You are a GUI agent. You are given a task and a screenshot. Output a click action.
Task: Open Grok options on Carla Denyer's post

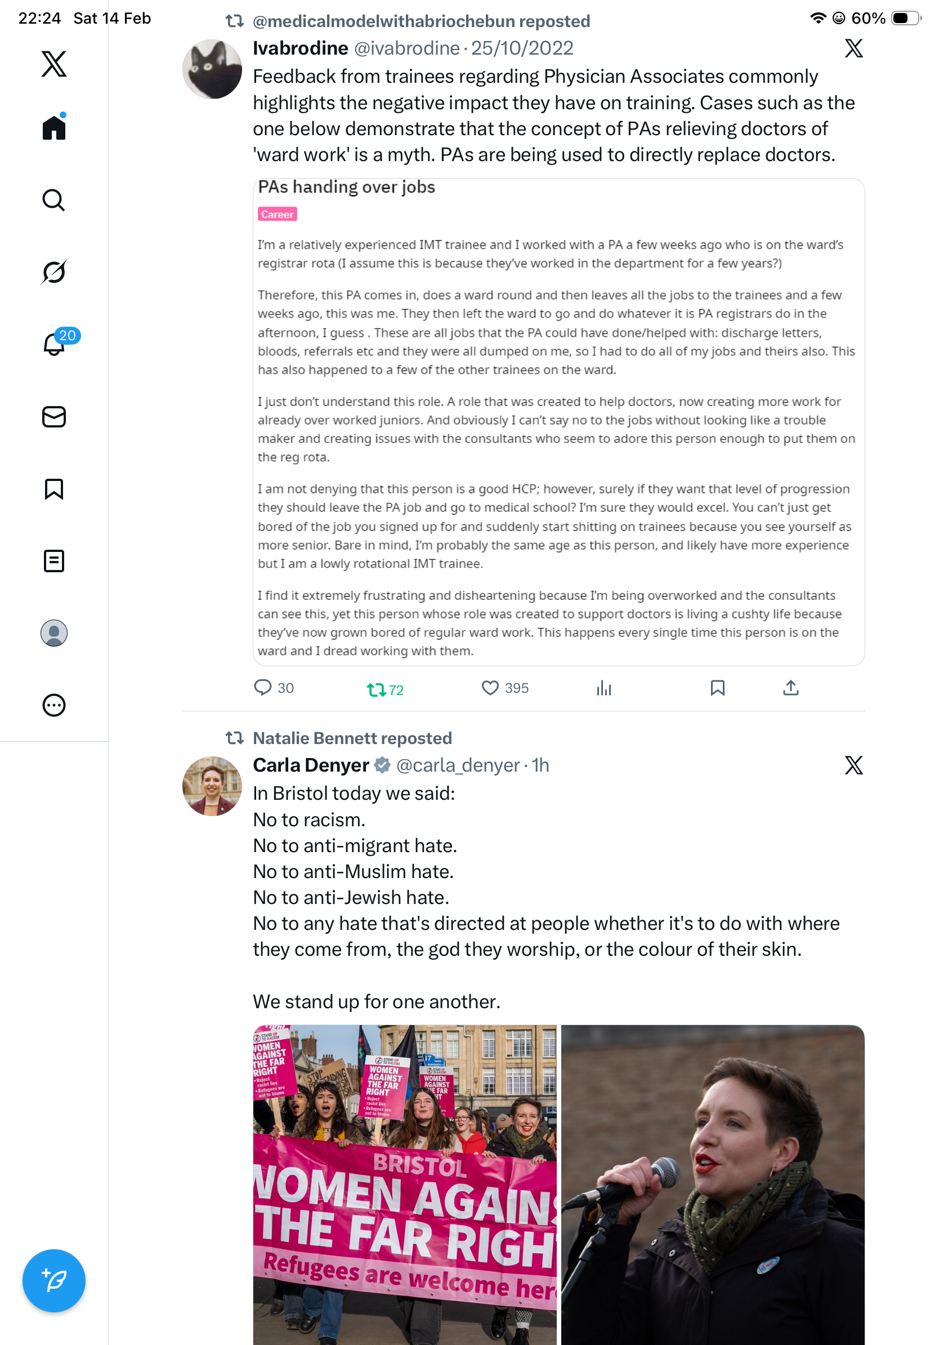[x=853, y=765]
